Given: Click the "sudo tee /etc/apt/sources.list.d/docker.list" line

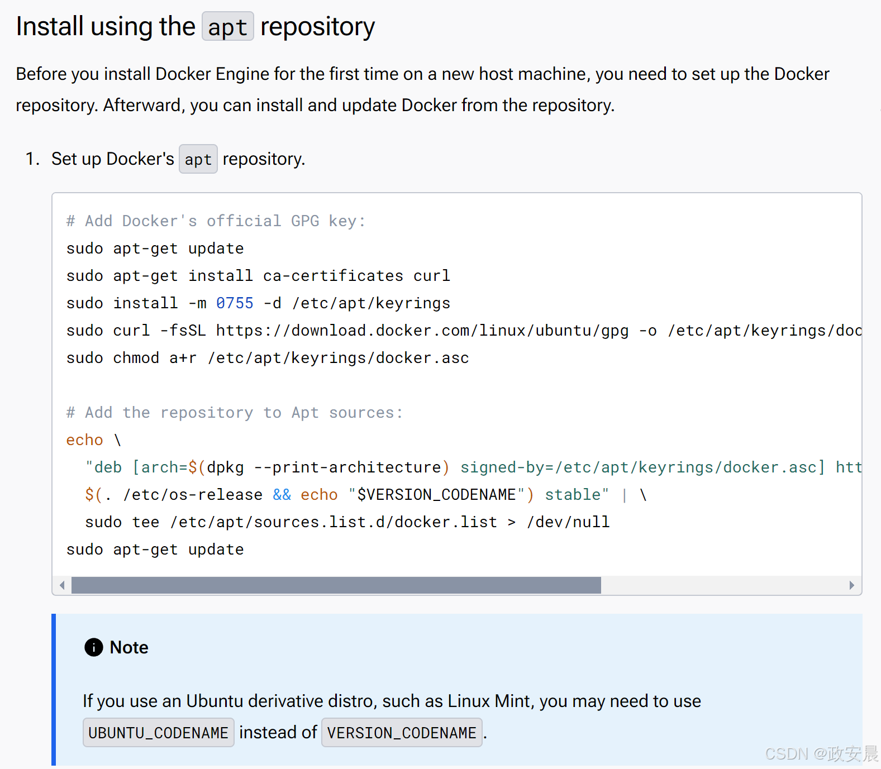Looking at the screenshot, I should [347, 522].
